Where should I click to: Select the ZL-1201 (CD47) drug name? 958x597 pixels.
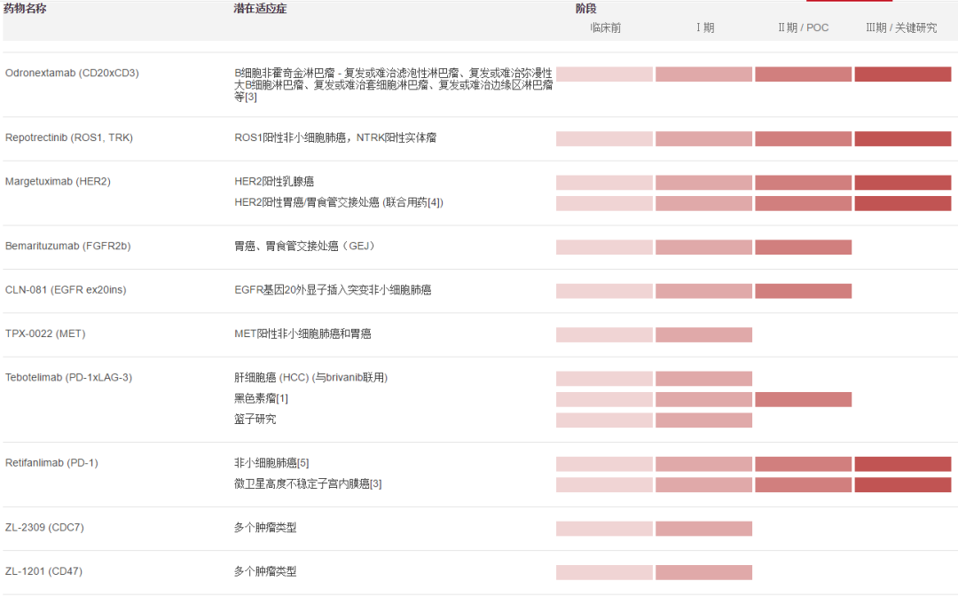click(43, 572)
